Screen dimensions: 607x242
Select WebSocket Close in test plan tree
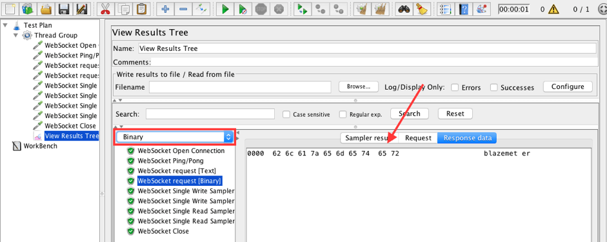[70, 126]
